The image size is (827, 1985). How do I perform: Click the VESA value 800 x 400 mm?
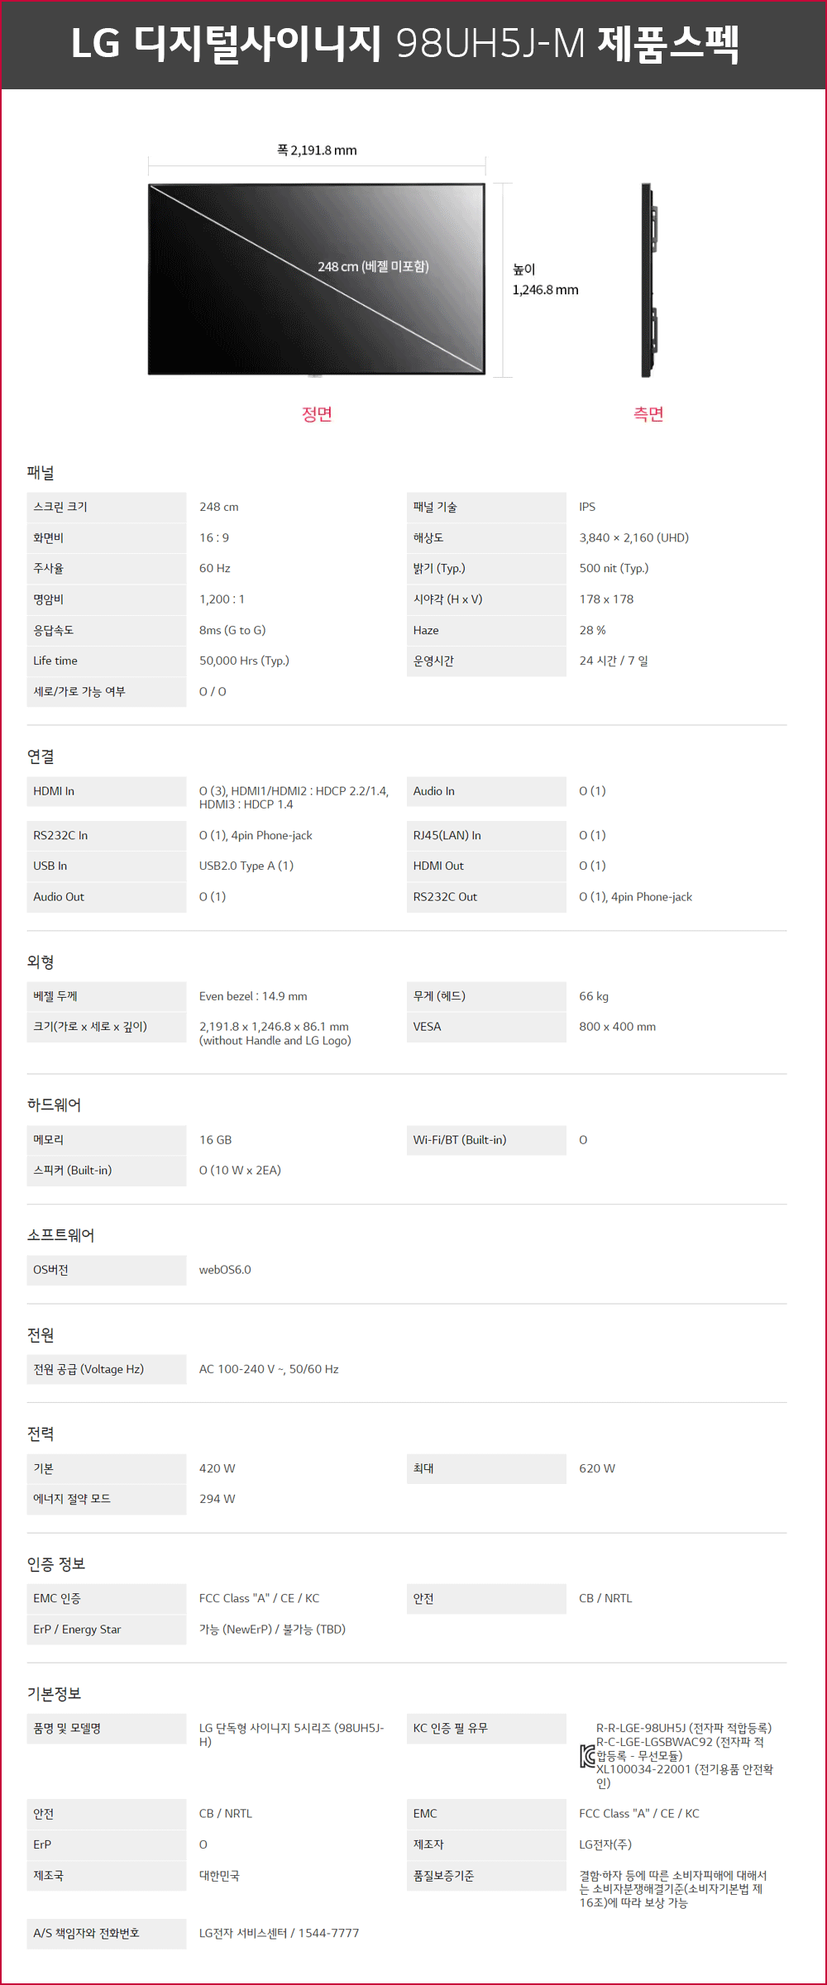pyautogui.click(x=617, y=1027)
